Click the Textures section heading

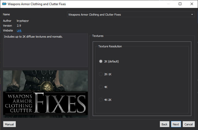[98, 36]
